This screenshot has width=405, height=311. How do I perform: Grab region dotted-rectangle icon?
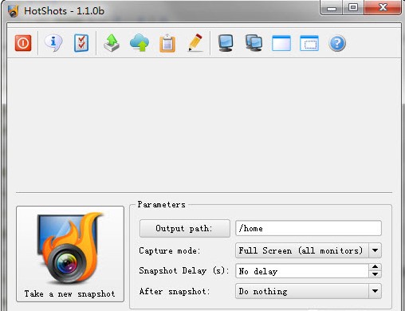pos(309,43)
